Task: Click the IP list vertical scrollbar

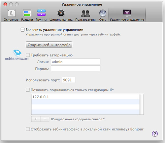Action: tap(142, 104)
